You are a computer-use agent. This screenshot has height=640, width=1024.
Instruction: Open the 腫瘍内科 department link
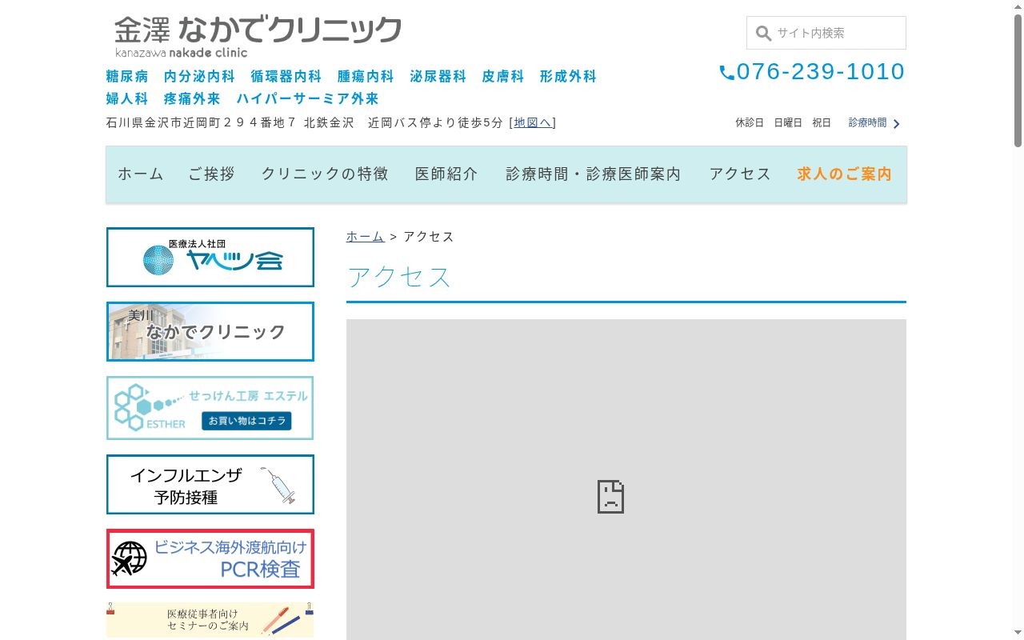366,77
